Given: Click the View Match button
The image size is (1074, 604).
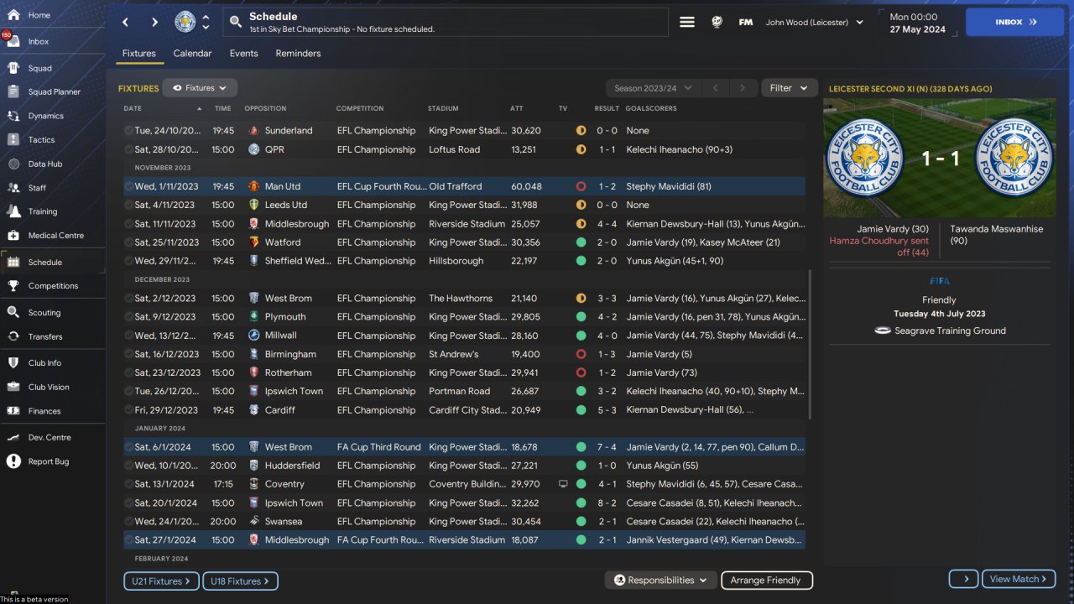Looking at the screenshot, I should click(1019, 579).
